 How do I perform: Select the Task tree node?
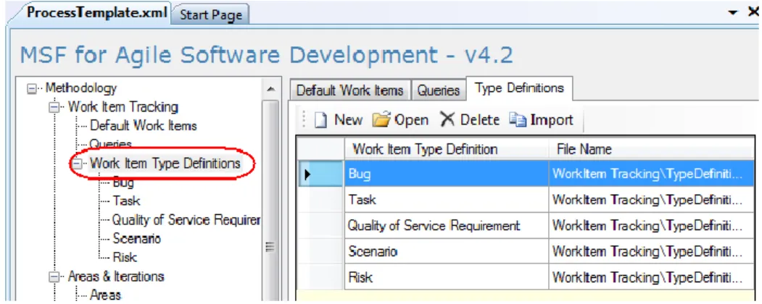click(126, 200)
